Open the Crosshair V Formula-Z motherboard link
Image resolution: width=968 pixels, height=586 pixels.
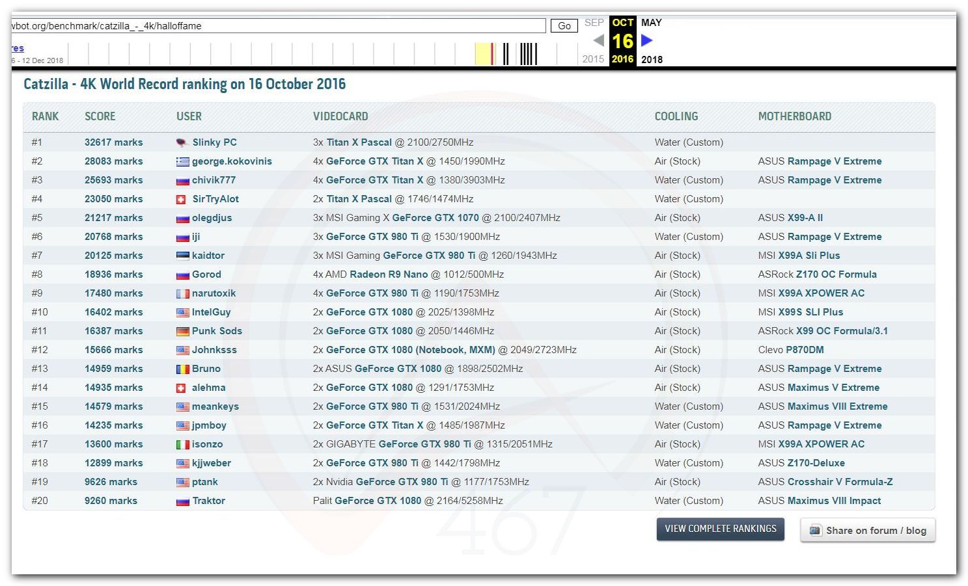point(840,482)
